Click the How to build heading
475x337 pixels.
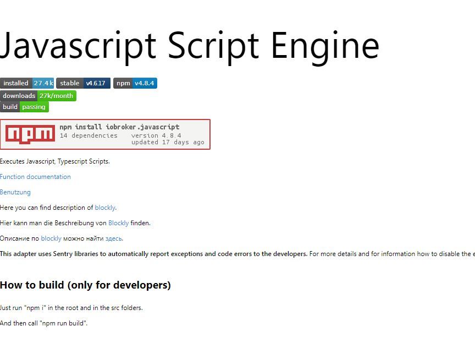[x=85, y=285]
